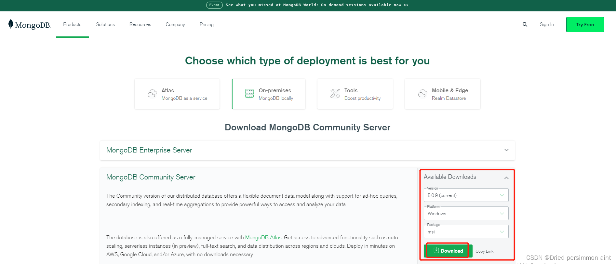Screen dimensions: 616x264
Task: Open the Package dropdown set to msi
Action: tap(466, 232)
